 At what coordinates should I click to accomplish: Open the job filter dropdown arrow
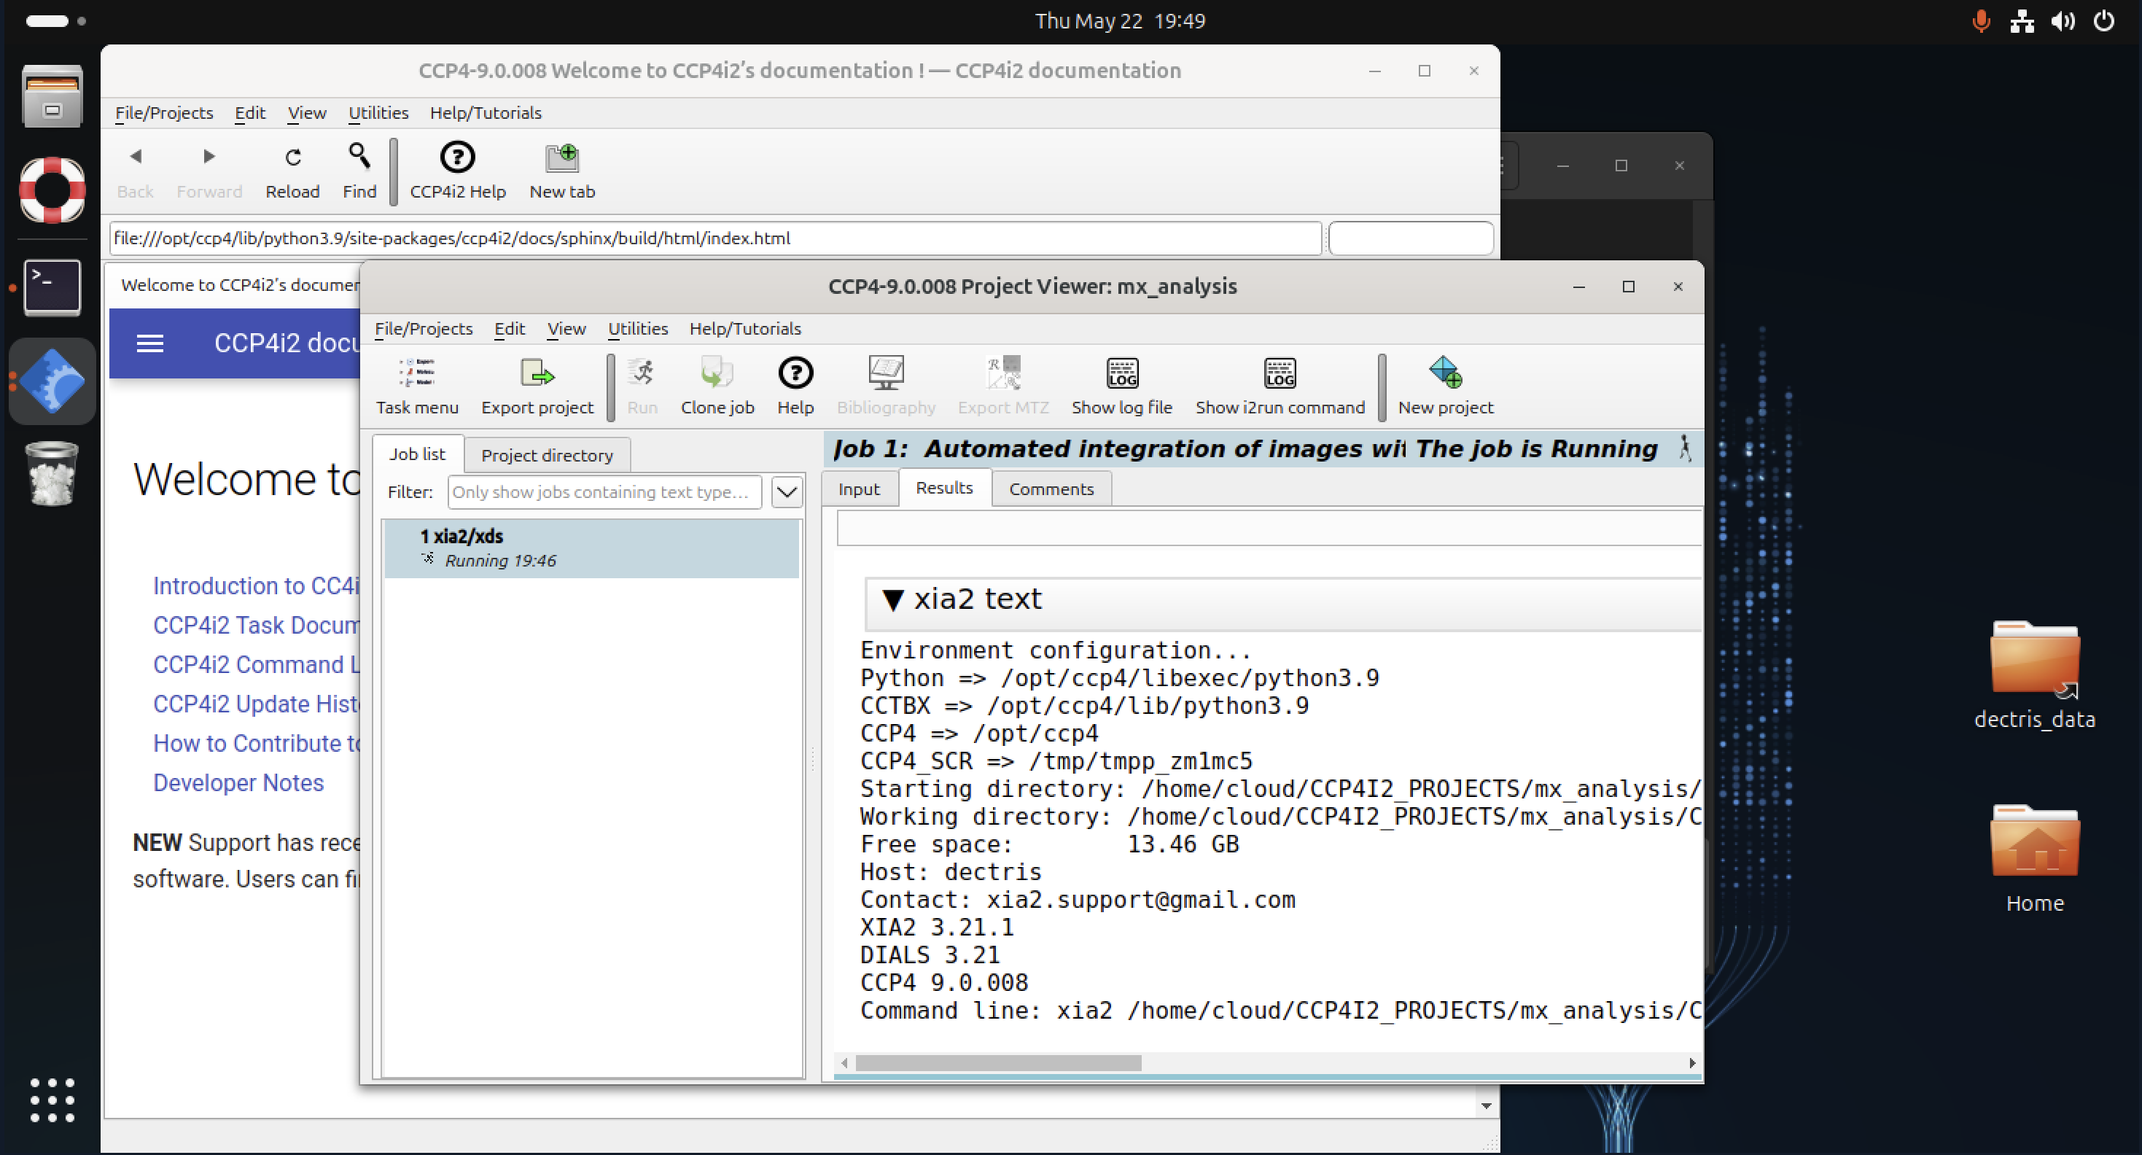click(787, 492)
